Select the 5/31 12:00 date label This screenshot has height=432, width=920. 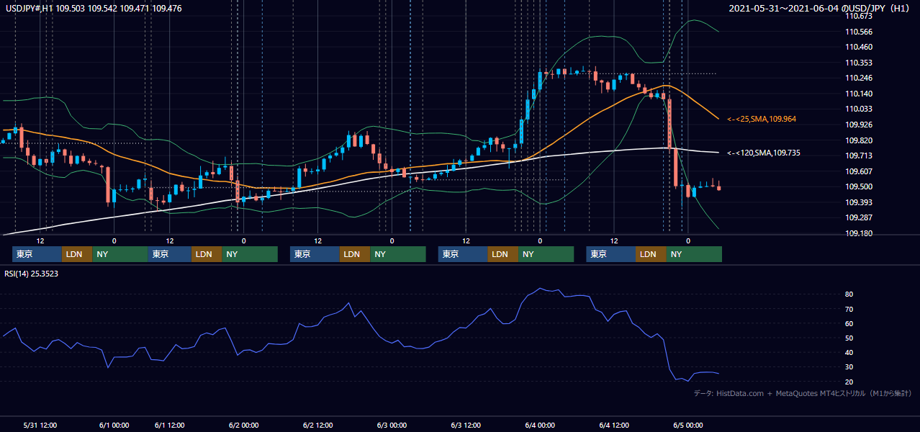point(40,426)
